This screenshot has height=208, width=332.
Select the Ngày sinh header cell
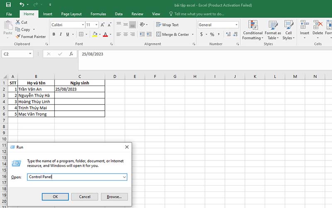point(80,83)
